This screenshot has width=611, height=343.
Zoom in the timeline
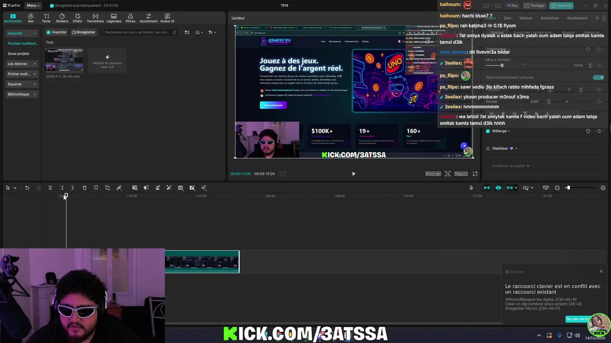coord(603,188)
